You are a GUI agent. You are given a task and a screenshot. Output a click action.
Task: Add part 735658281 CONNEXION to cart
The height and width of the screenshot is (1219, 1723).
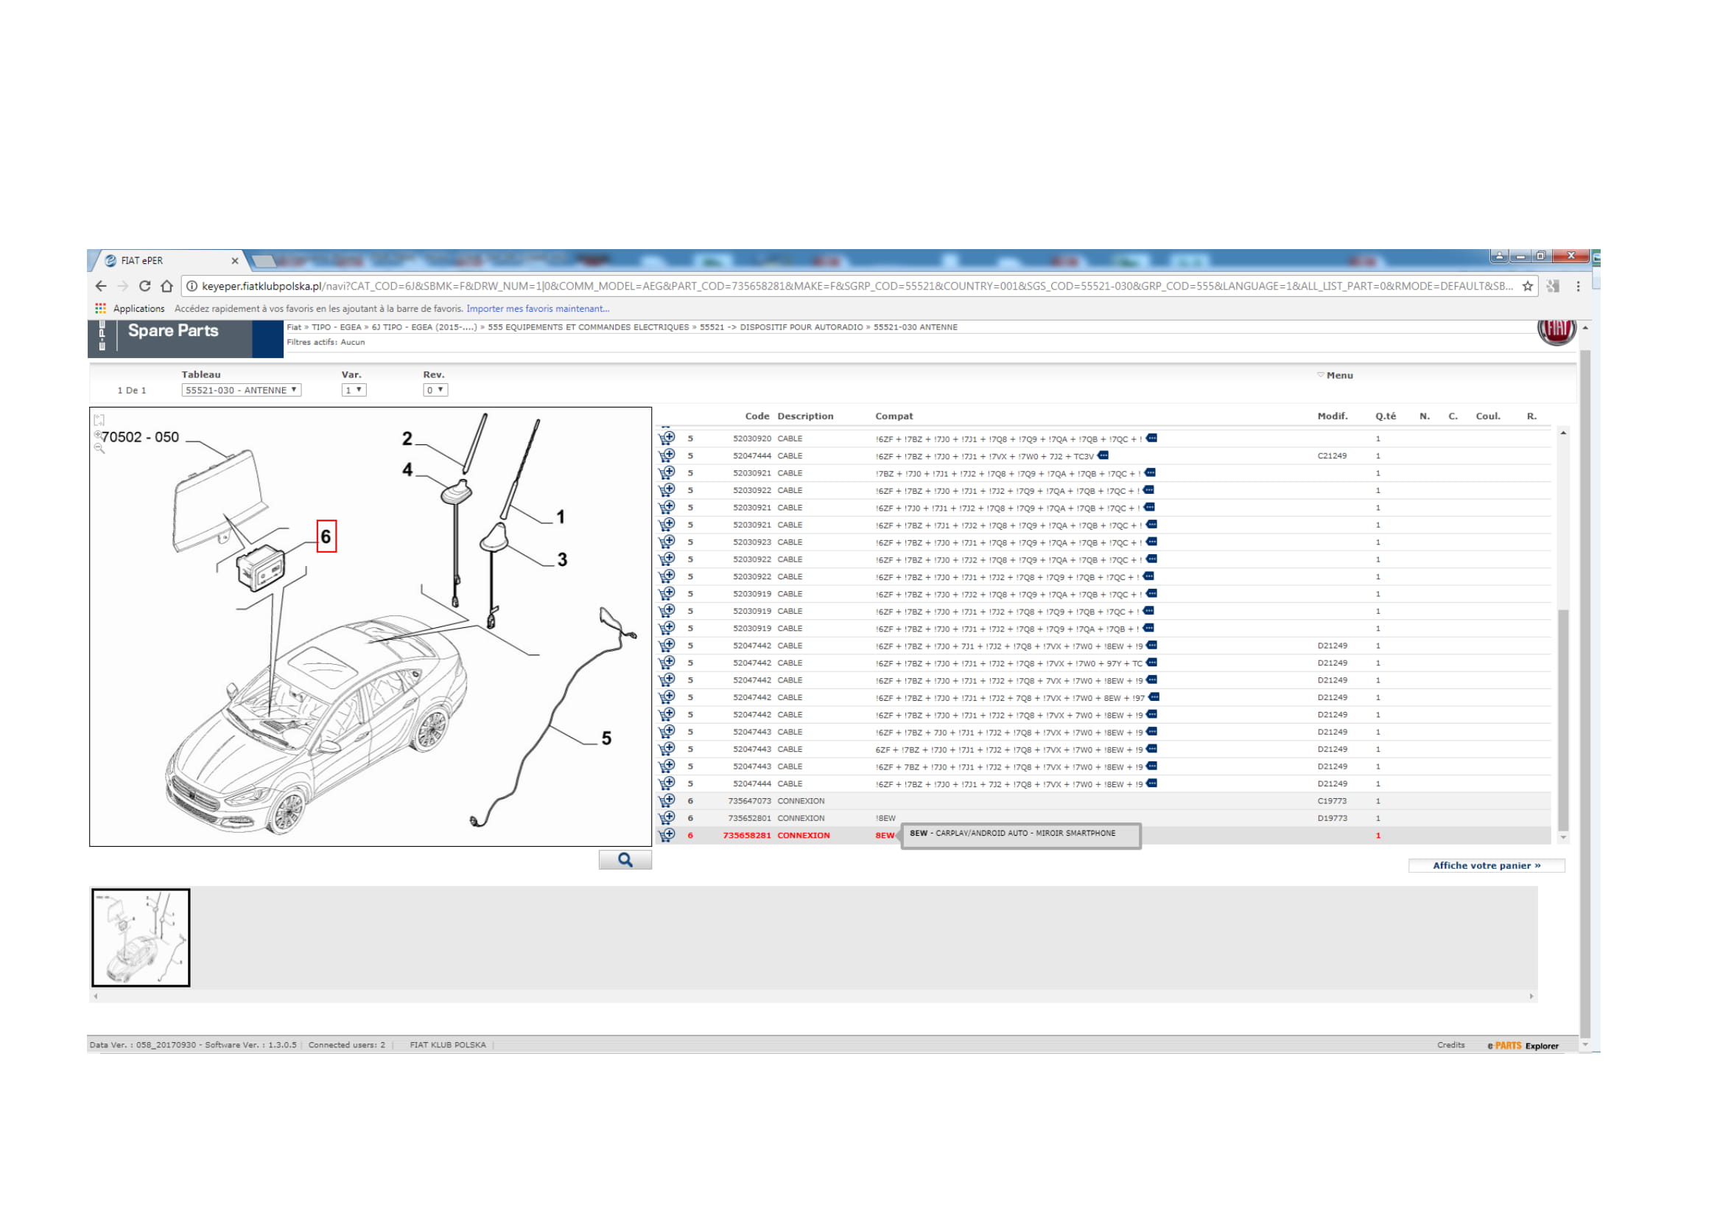[667, 836]
